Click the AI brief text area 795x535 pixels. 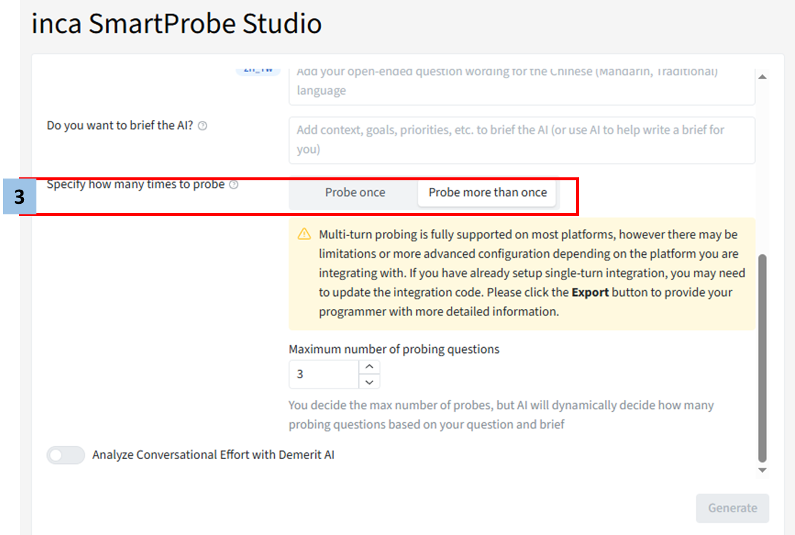click(x=521, y=140)
